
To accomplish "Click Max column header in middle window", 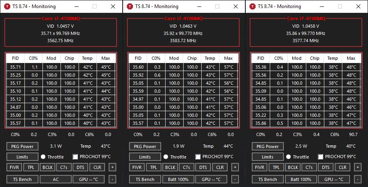I will coord(228,58).
